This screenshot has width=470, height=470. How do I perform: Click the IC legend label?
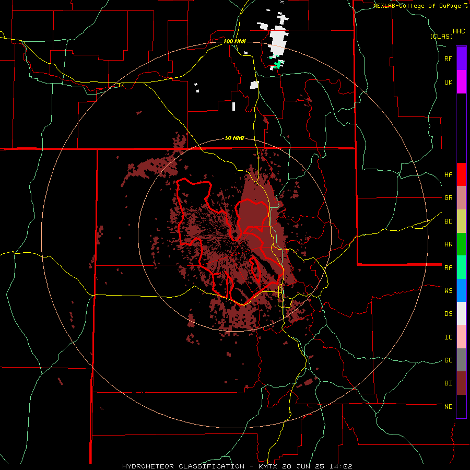pos(448,337)
